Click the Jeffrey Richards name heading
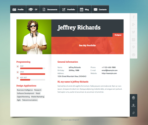The image size is (148, 125). 79,28
